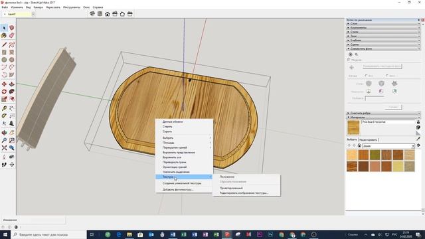Switch to the Редактировать materials tab
Image resolution: width=425 pixels, height=239 pixels.
pos(368,140)
